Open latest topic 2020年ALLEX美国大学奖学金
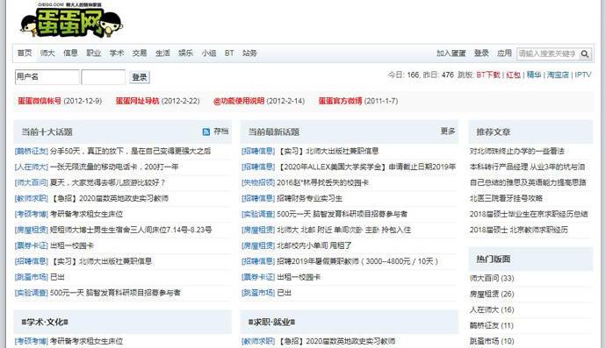The width and height of the screenshot is (606, 348). click(x=367, y=167)
